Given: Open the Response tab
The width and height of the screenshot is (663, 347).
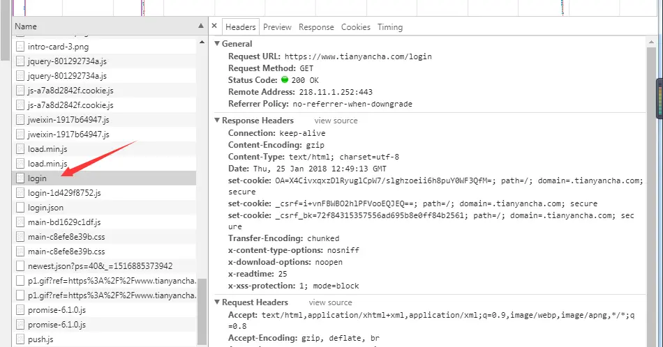Looking at the screenshot, I should pos(316,27).
